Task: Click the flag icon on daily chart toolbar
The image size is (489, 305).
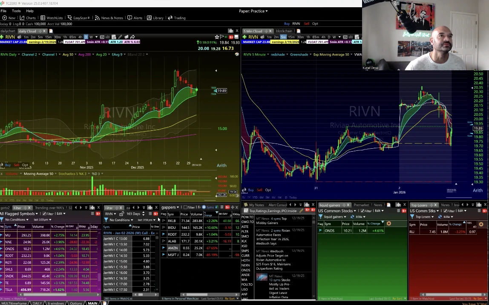Action: pos(223,37)
